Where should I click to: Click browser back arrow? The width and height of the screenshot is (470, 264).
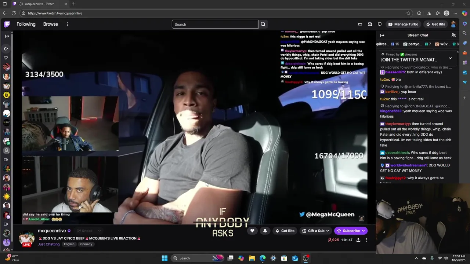pyautogui.click(x=5, y=13)
